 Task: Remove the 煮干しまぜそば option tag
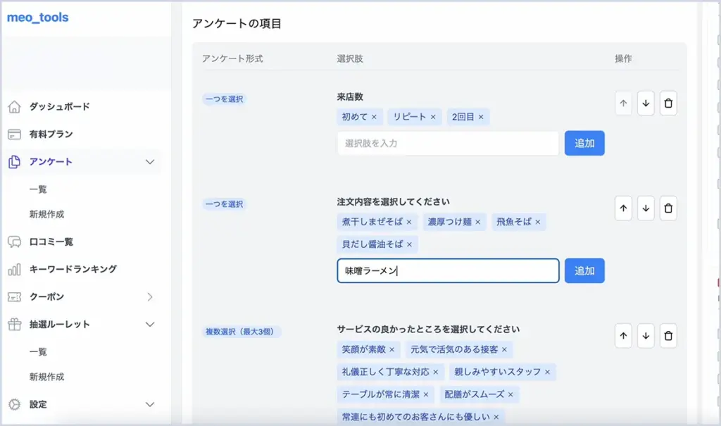(x=409, y=222)
